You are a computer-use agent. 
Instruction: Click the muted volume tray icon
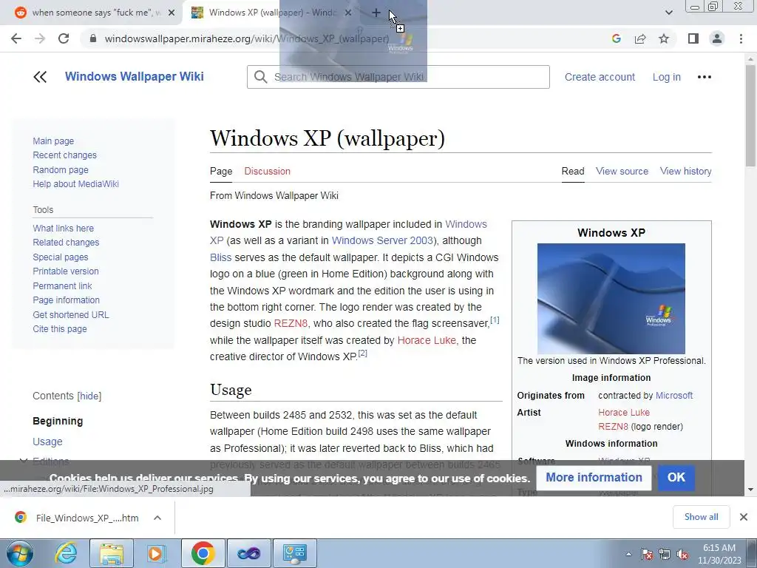pos(682,555)
